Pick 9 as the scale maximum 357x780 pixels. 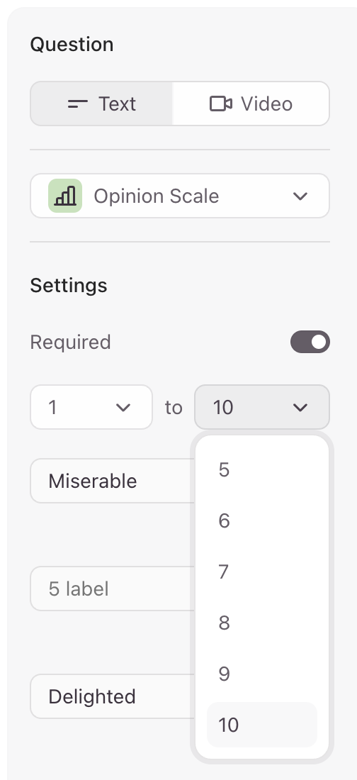coord(262,674)
